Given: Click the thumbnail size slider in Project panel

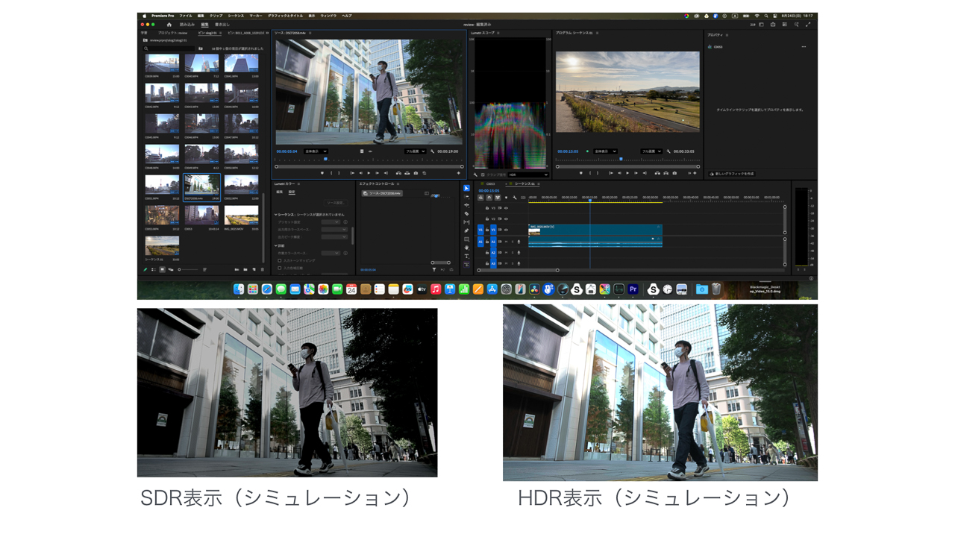Looking at the screenshot, I should coord(188,269).
